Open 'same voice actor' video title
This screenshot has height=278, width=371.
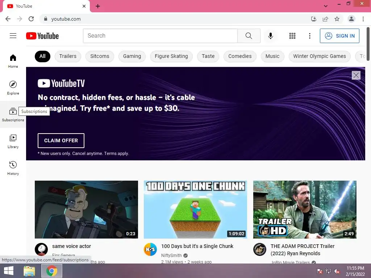tap(71, 246)
